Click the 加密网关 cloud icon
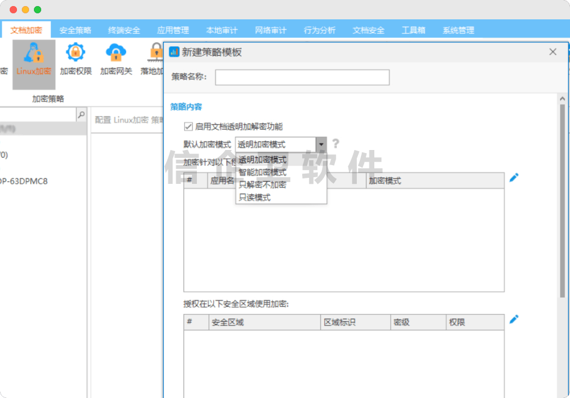Screen dimensions: 570x398 pyautogui.click(x=116, y=54)
